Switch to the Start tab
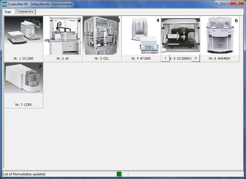 tap(8, 12)
